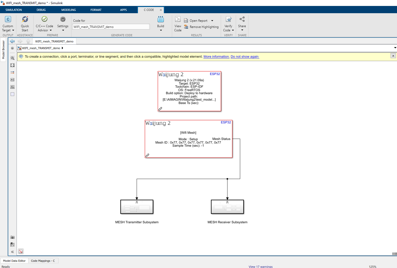
Task: Open the address bar dropdown at right
Action: pos(395,48)
